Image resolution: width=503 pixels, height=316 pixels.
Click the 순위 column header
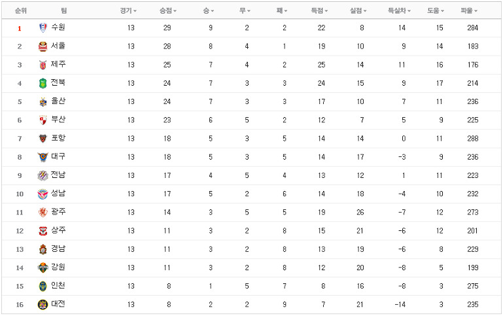(20, 11)
